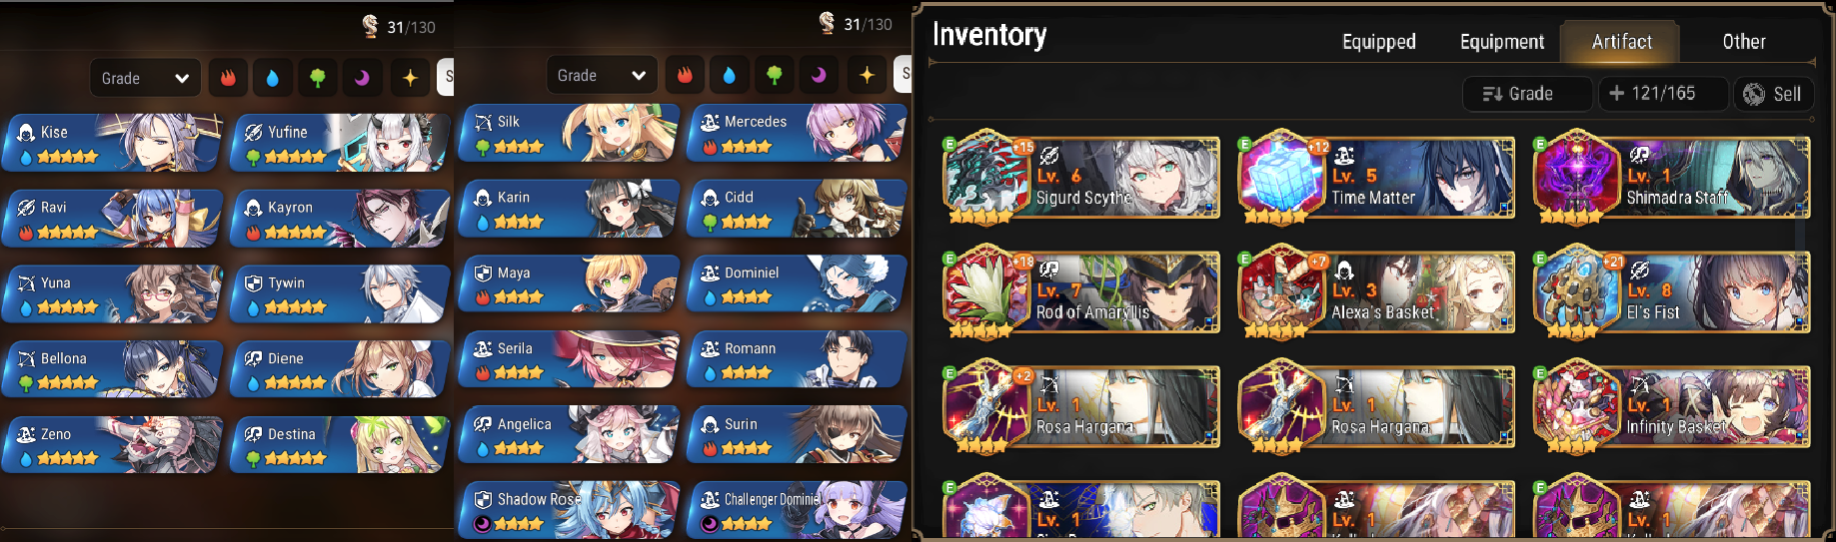
Task: Click the Sell button
Action: (x=1773, y=94)
